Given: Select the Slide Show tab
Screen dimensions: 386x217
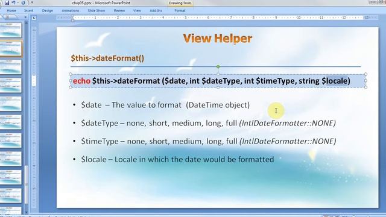Looking at the screenshot, I should pyautogui.click(x=96, y=11).
